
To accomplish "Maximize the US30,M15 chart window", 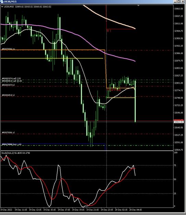I will point(179,1).
